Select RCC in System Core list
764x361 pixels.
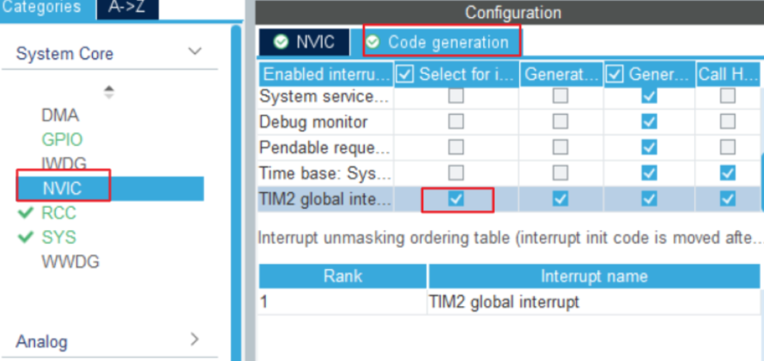pyautogui.click(x=59, y=213)
